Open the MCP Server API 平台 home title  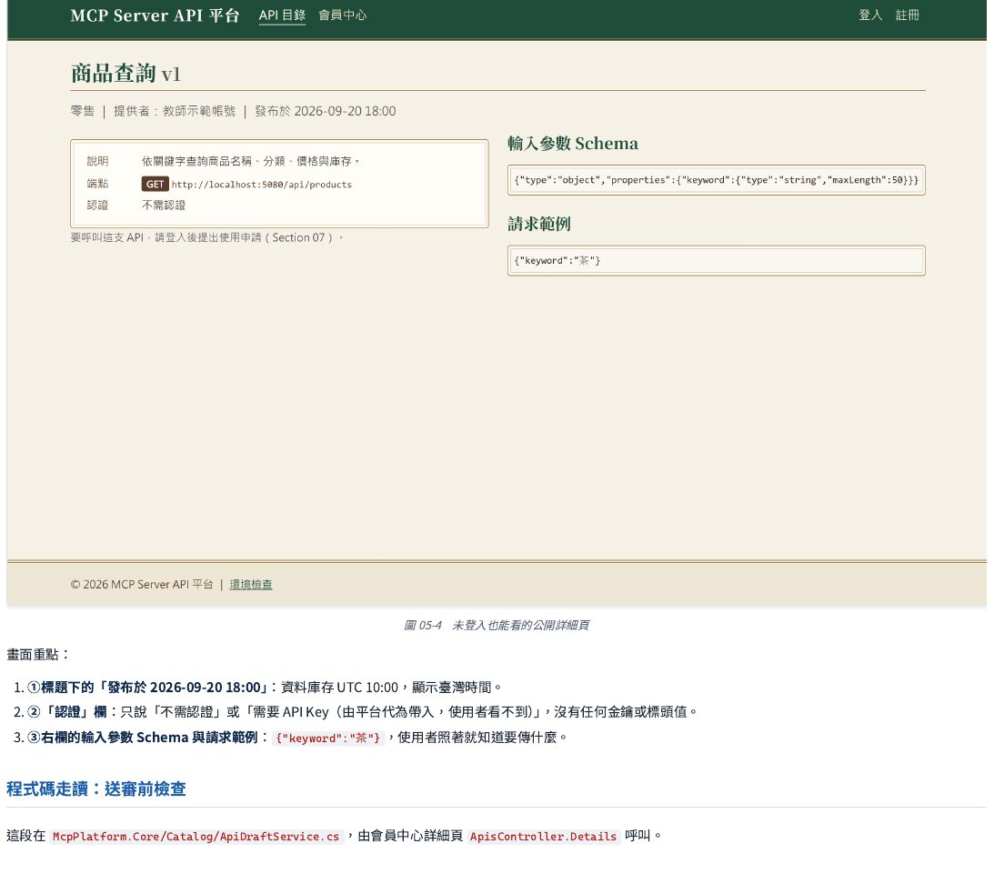tap(155, 15)
